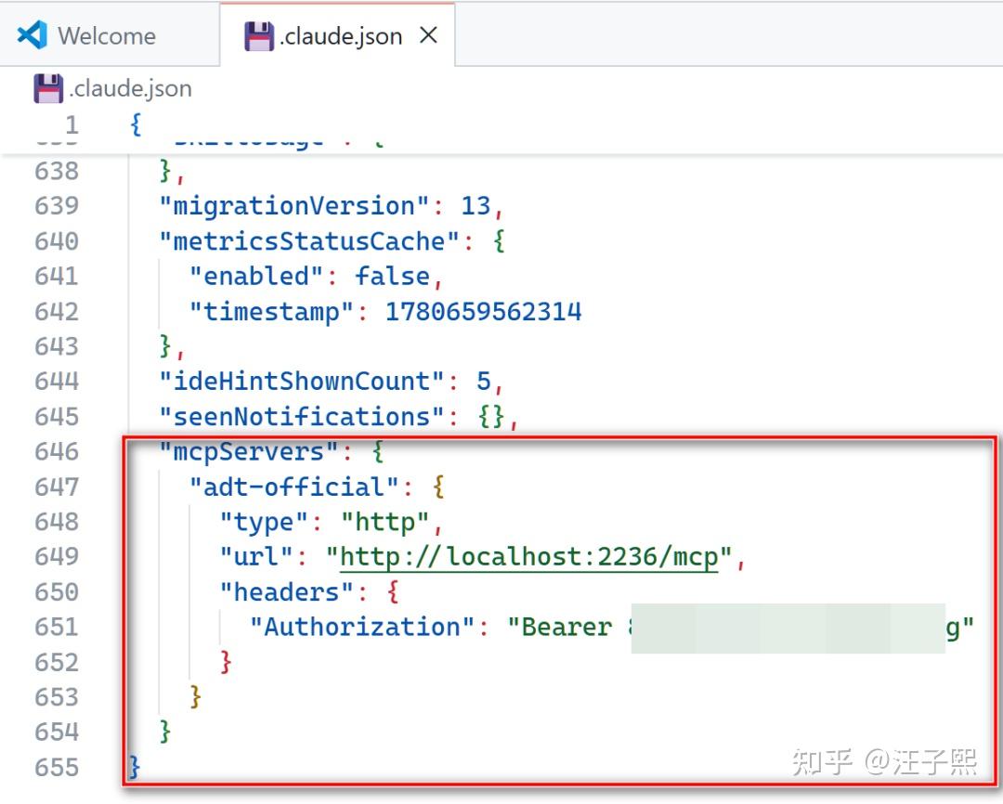
Task: Click the .claude.json breadcrumb label
Action: click(x=131, y=89)
